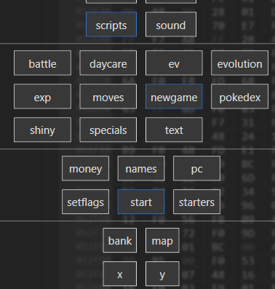
Task: Open the battle category
Action: coord(42,63)
